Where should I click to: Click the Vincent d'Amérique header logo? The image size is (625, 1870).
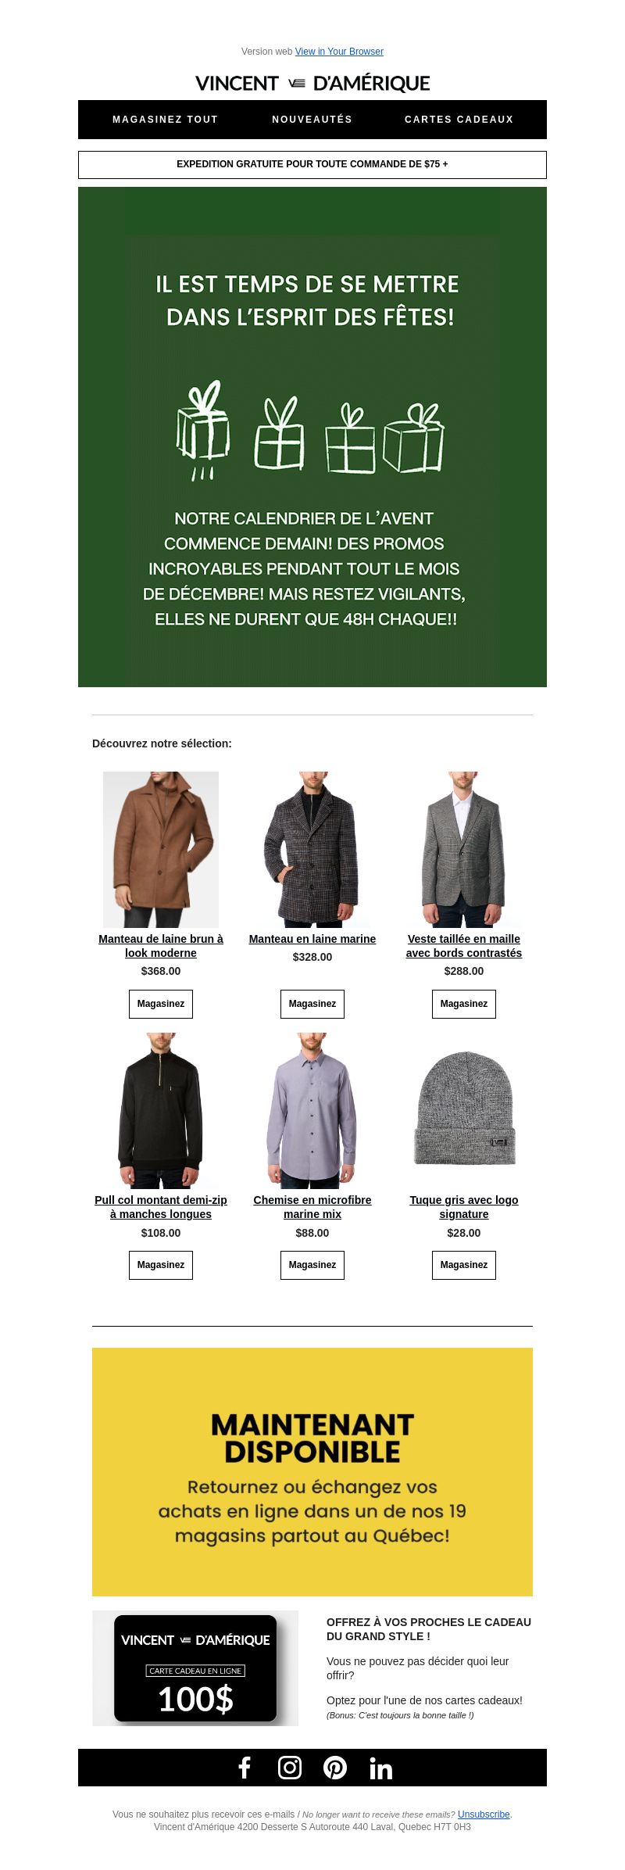[312, 84]
